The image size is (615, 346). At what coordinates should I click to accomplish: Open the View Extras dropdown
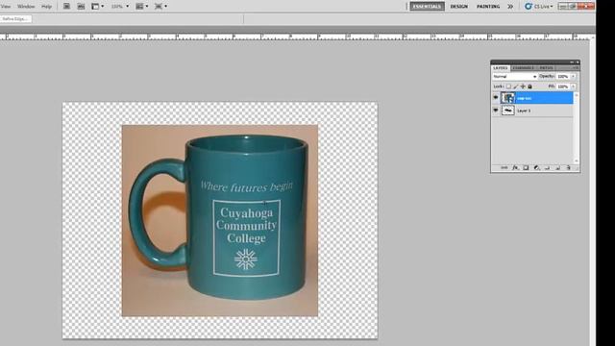click(x=98, y=7)
